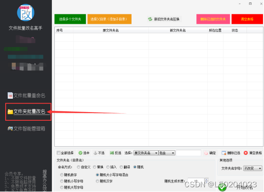Click the 新旧文件夹名互换 swap icon

150,19
